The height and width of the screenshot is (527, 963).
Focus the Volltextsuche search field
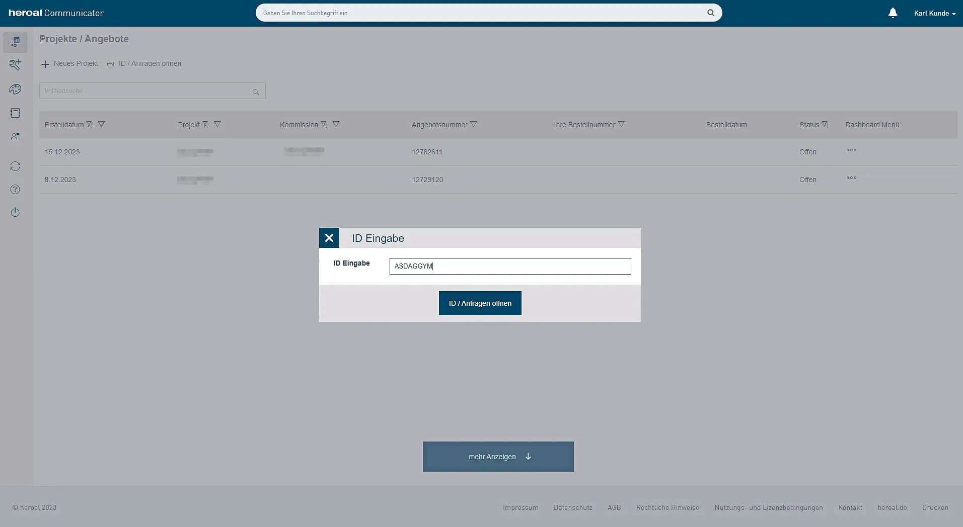click(x=146, y=91)
